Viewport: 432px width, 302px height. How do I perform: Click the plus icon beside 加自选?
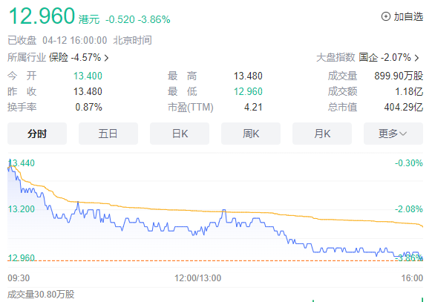[386, 16]
